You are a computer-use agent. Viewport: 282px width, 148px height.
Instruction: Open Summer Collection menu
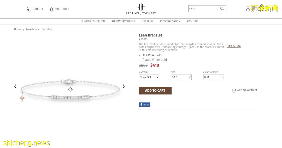point(93,21)
